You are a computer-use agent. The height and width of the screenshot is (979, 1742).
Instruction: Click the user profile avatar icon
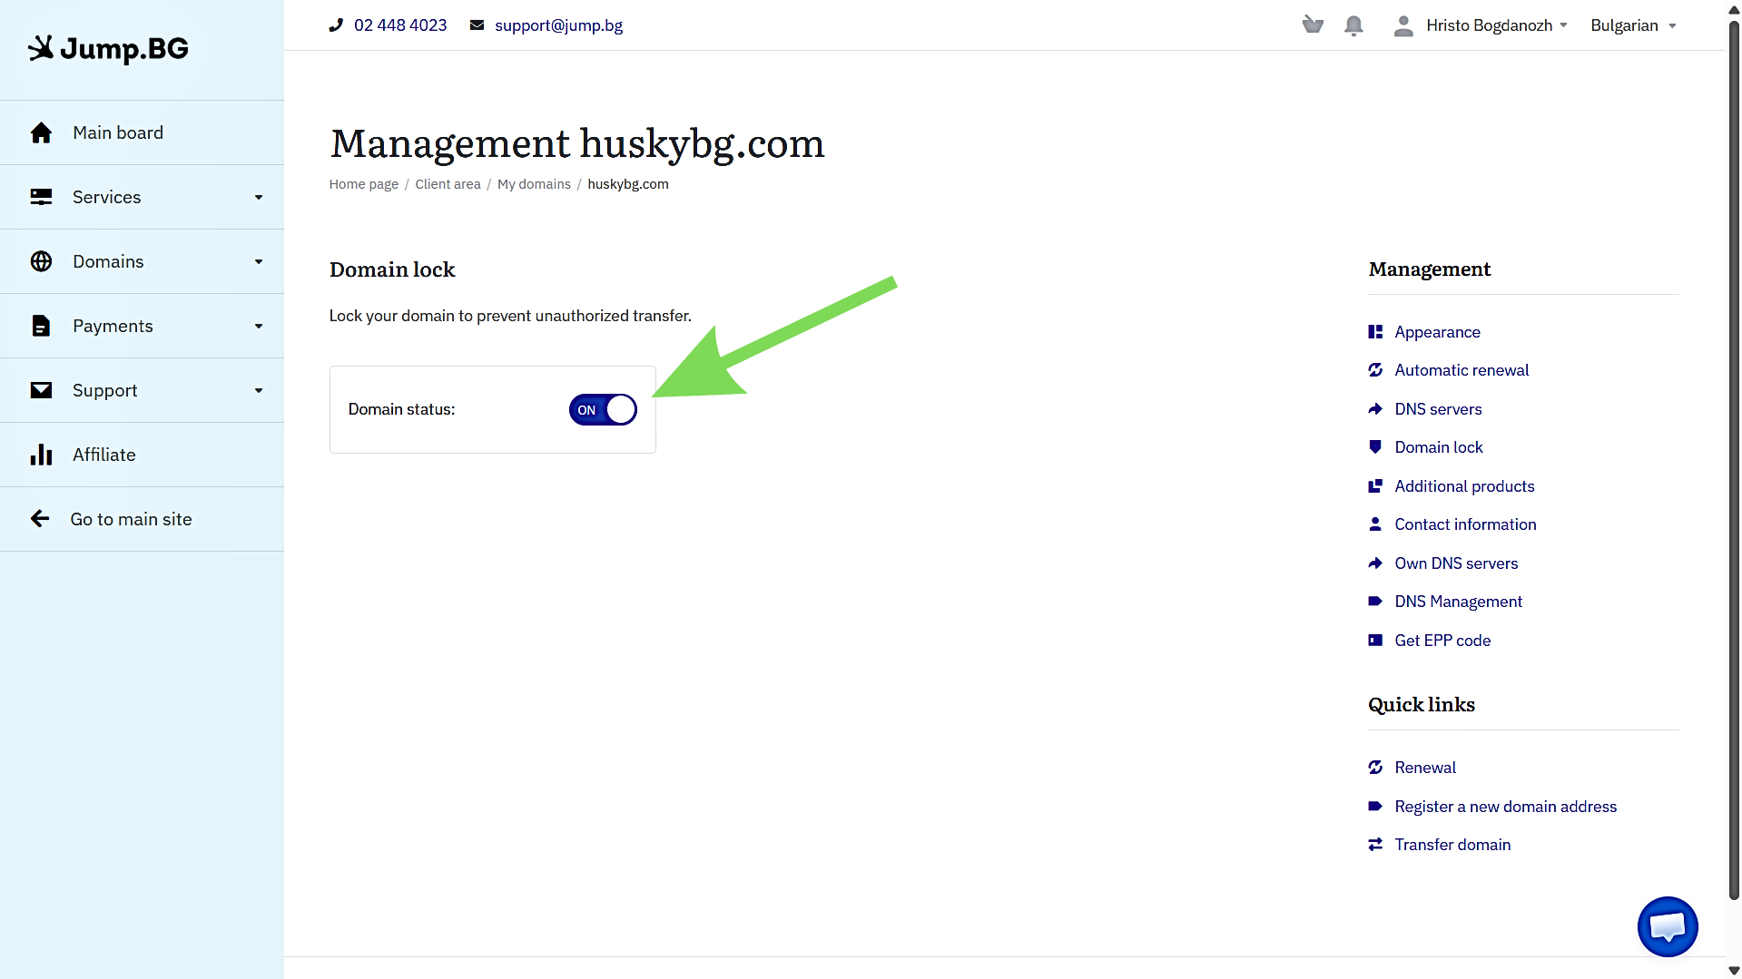pyautogui.click(x=1402, y=25)
